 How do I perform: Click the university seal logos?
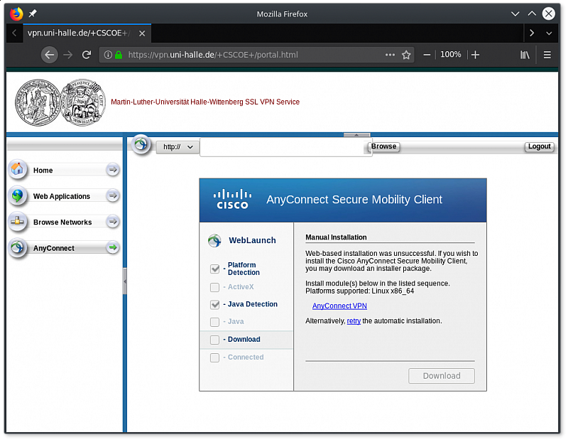[x=60, y=102]
